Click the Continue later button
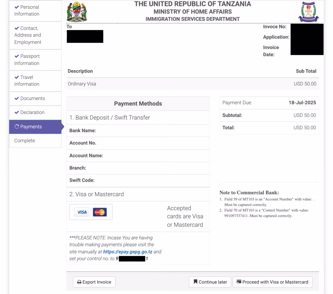Viewport: 333px width, 294px height. point(210,282)
